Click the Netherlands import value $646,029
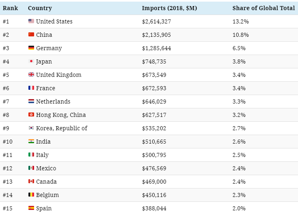This screenshot has width=298, height=216. (154, 102)
